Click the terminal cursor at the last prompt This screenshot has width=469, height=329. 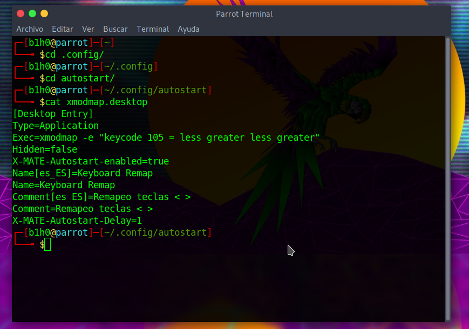click(47, 244)
